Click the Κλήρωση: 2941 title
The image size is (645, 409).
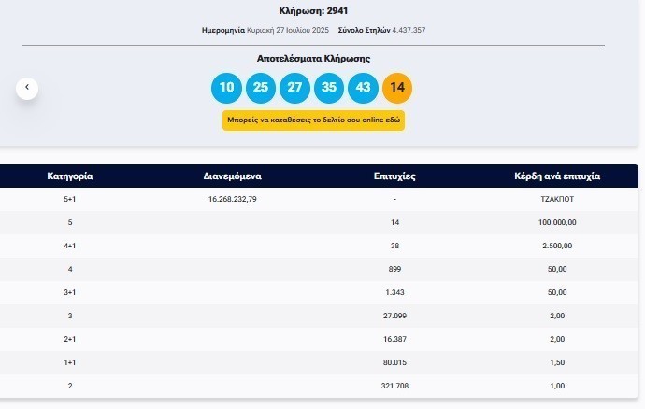pyautogui.click(x=313, y=11)
